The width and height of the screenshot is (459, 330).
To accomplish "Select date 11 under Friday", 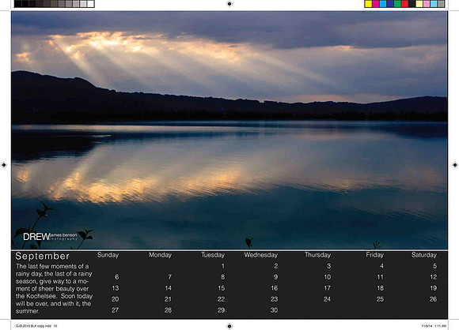I will [x=380, y=277].
